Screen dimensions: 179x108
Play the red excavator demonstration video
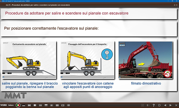point(145,60)
